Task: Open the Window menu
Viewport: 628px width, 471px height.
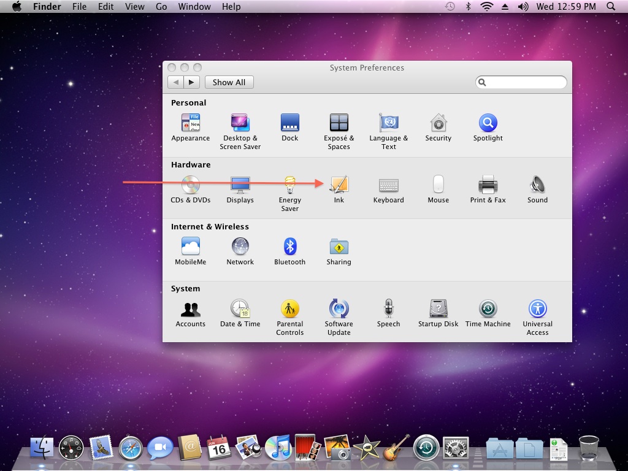Action: (x=194, y=6)
